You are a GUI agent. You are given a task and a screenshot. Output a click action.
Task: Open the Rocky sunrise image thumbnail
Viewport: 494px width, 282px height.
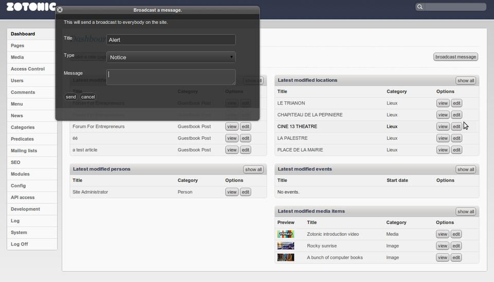coord(286,246)
